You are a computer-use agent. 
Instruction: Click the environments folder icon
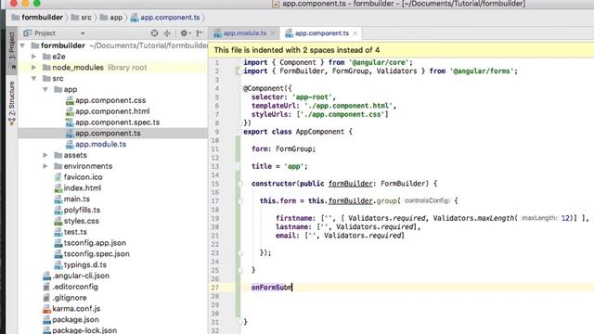tap(58, 166)
